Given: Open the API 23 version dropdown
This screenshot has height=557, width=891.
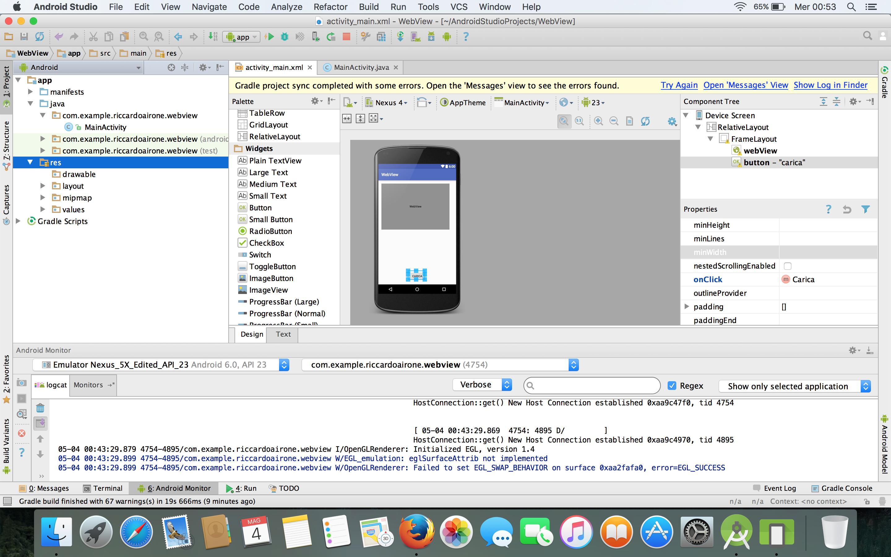Looking at the screenshot, I should tap(593, 103).
